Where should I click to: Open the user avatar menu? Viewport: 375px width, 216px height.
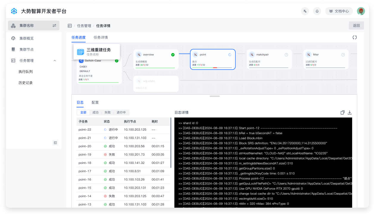(x=361, y=11)
